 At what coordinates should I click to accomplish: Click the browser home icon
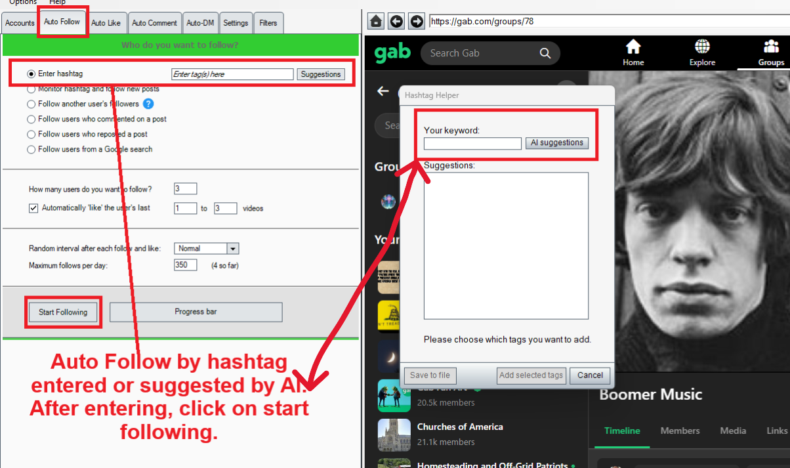tap(376, 22)
